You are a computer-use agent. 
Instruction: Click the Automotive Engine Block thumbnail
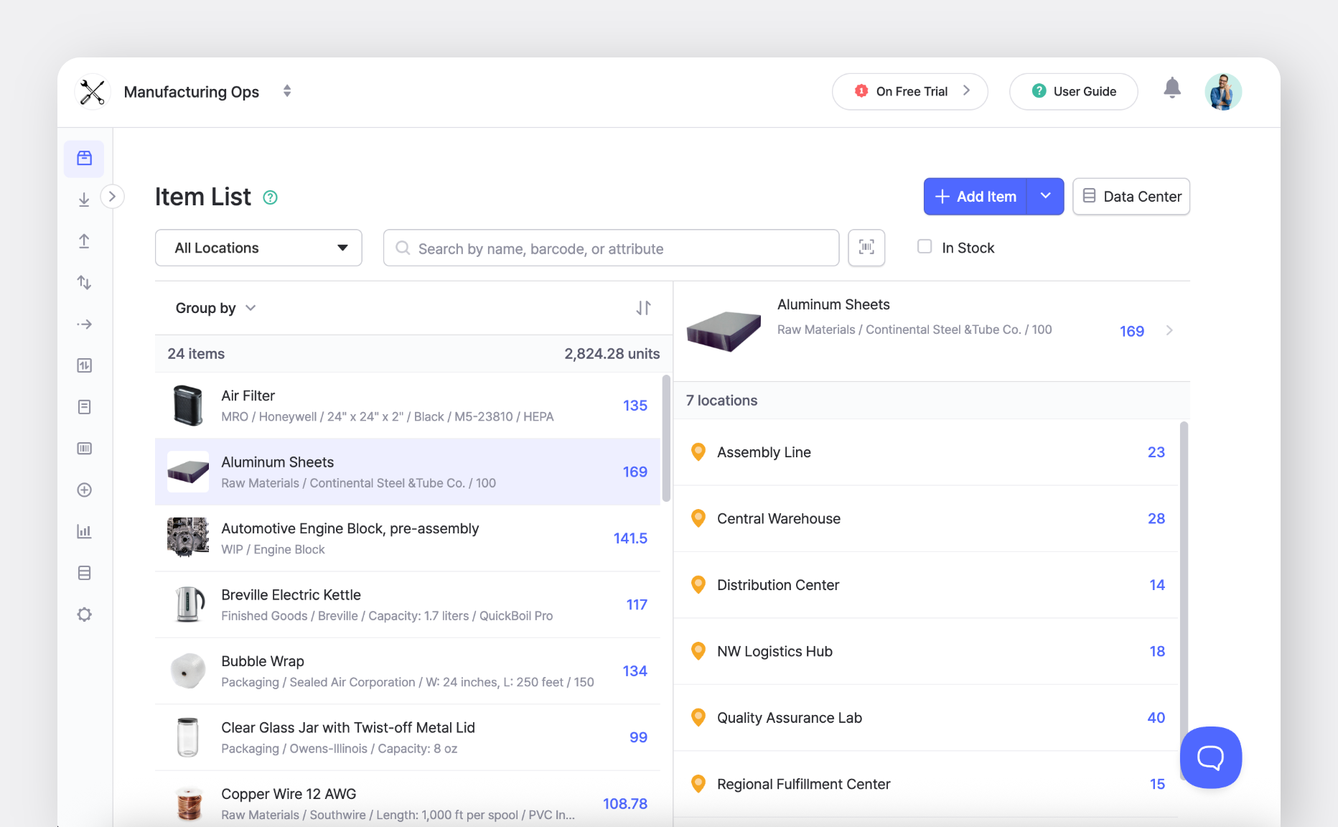(188, 538)
